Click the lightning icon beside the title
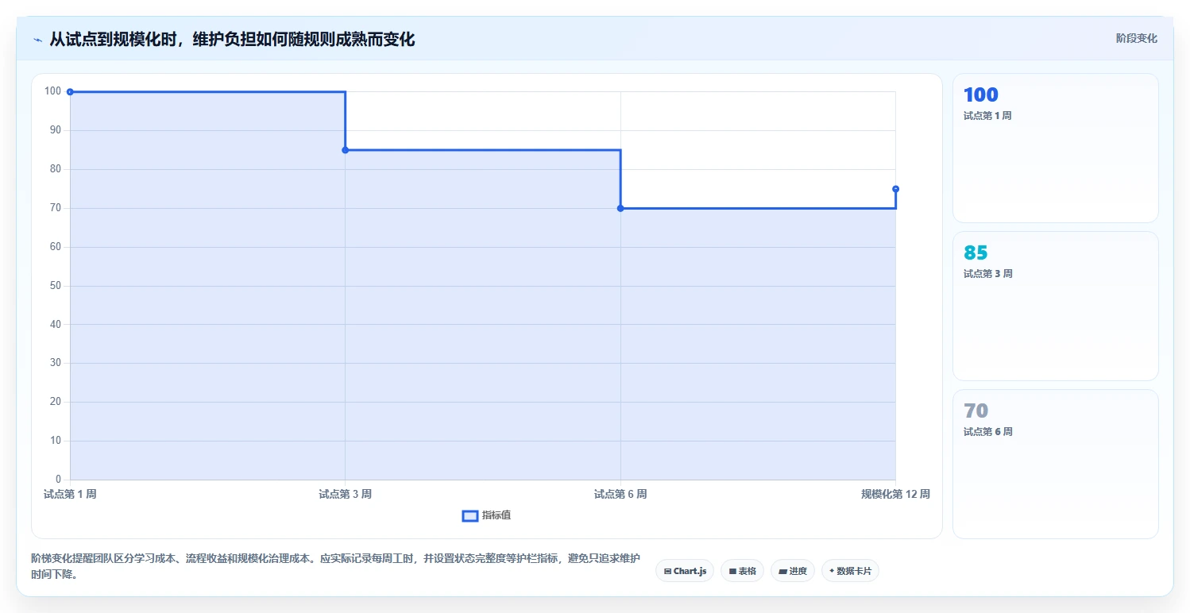Image resolution: width=1190 pixels, height=613 pixels. pos(37,40)
